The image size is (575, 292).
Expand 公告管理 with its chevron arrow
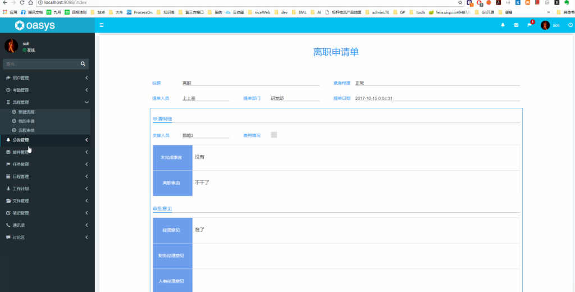click(x=86, y=140)
